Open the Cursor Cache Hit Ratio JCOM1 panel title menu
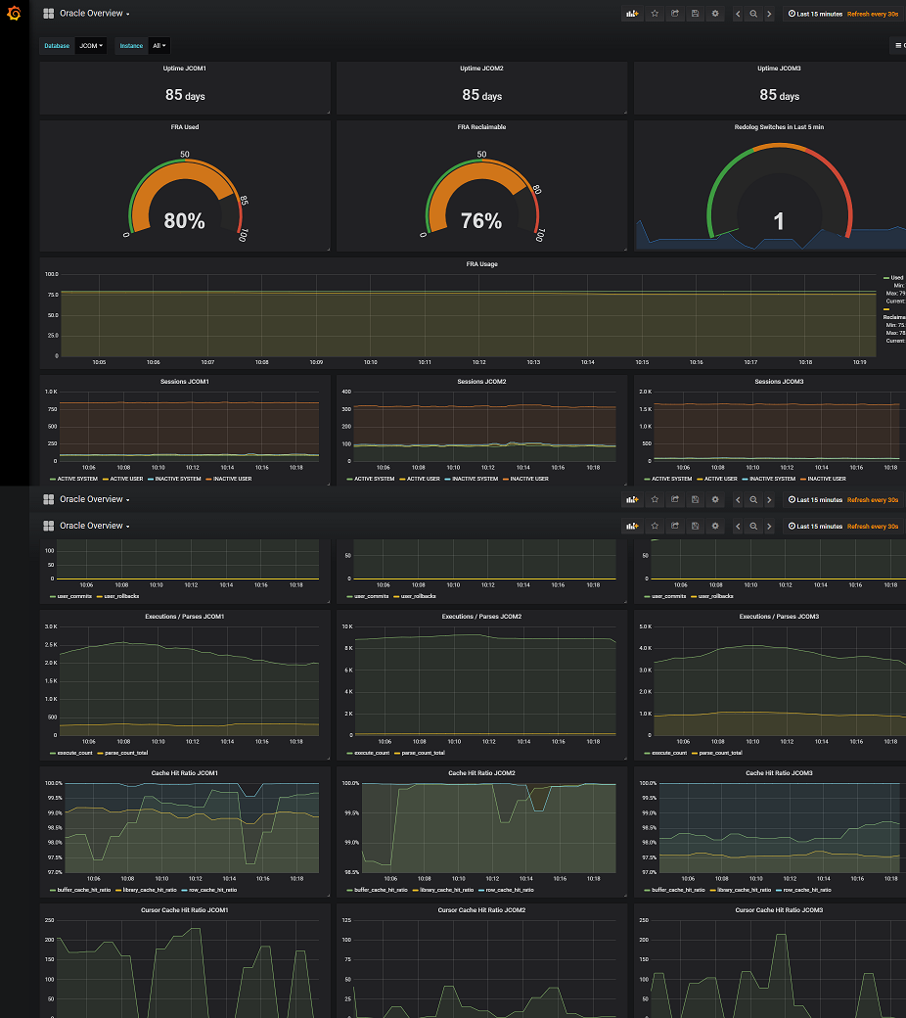The height and width of the screenshot is (1018, 906). (x=184, y=910)
